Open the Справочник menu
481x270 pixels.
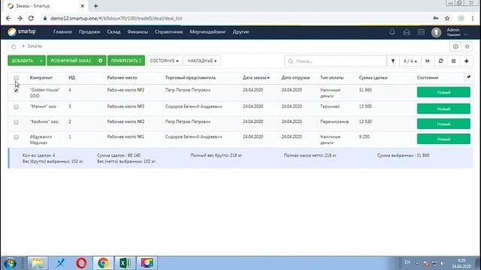click(x=168, y=31)
